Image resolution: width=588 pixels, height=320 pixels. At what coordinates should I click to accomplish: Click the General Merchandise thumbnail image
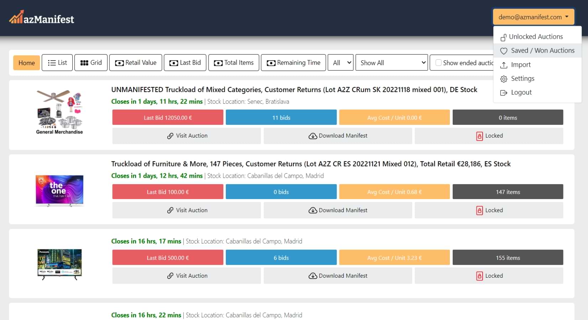(x=59, y=111)
